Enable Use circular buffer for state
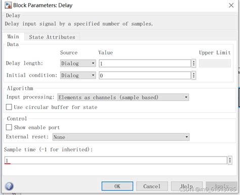240x195 pixels. click(x=9, y=107)
